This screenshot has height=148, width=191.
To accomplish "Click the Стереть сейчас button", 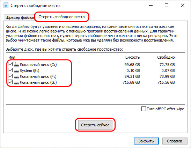I will [x=95, y=125].
